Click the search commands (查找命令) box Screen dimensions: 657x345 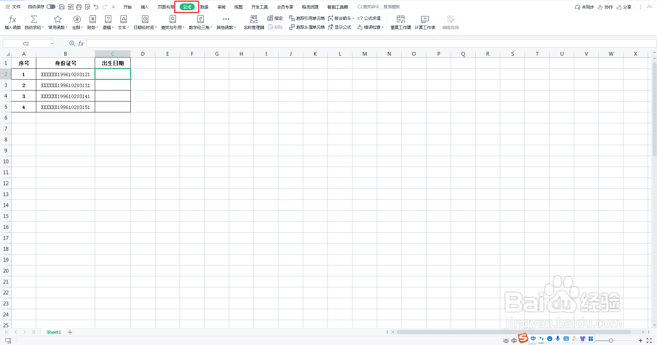pyautogui.click(x=379, y=7)
